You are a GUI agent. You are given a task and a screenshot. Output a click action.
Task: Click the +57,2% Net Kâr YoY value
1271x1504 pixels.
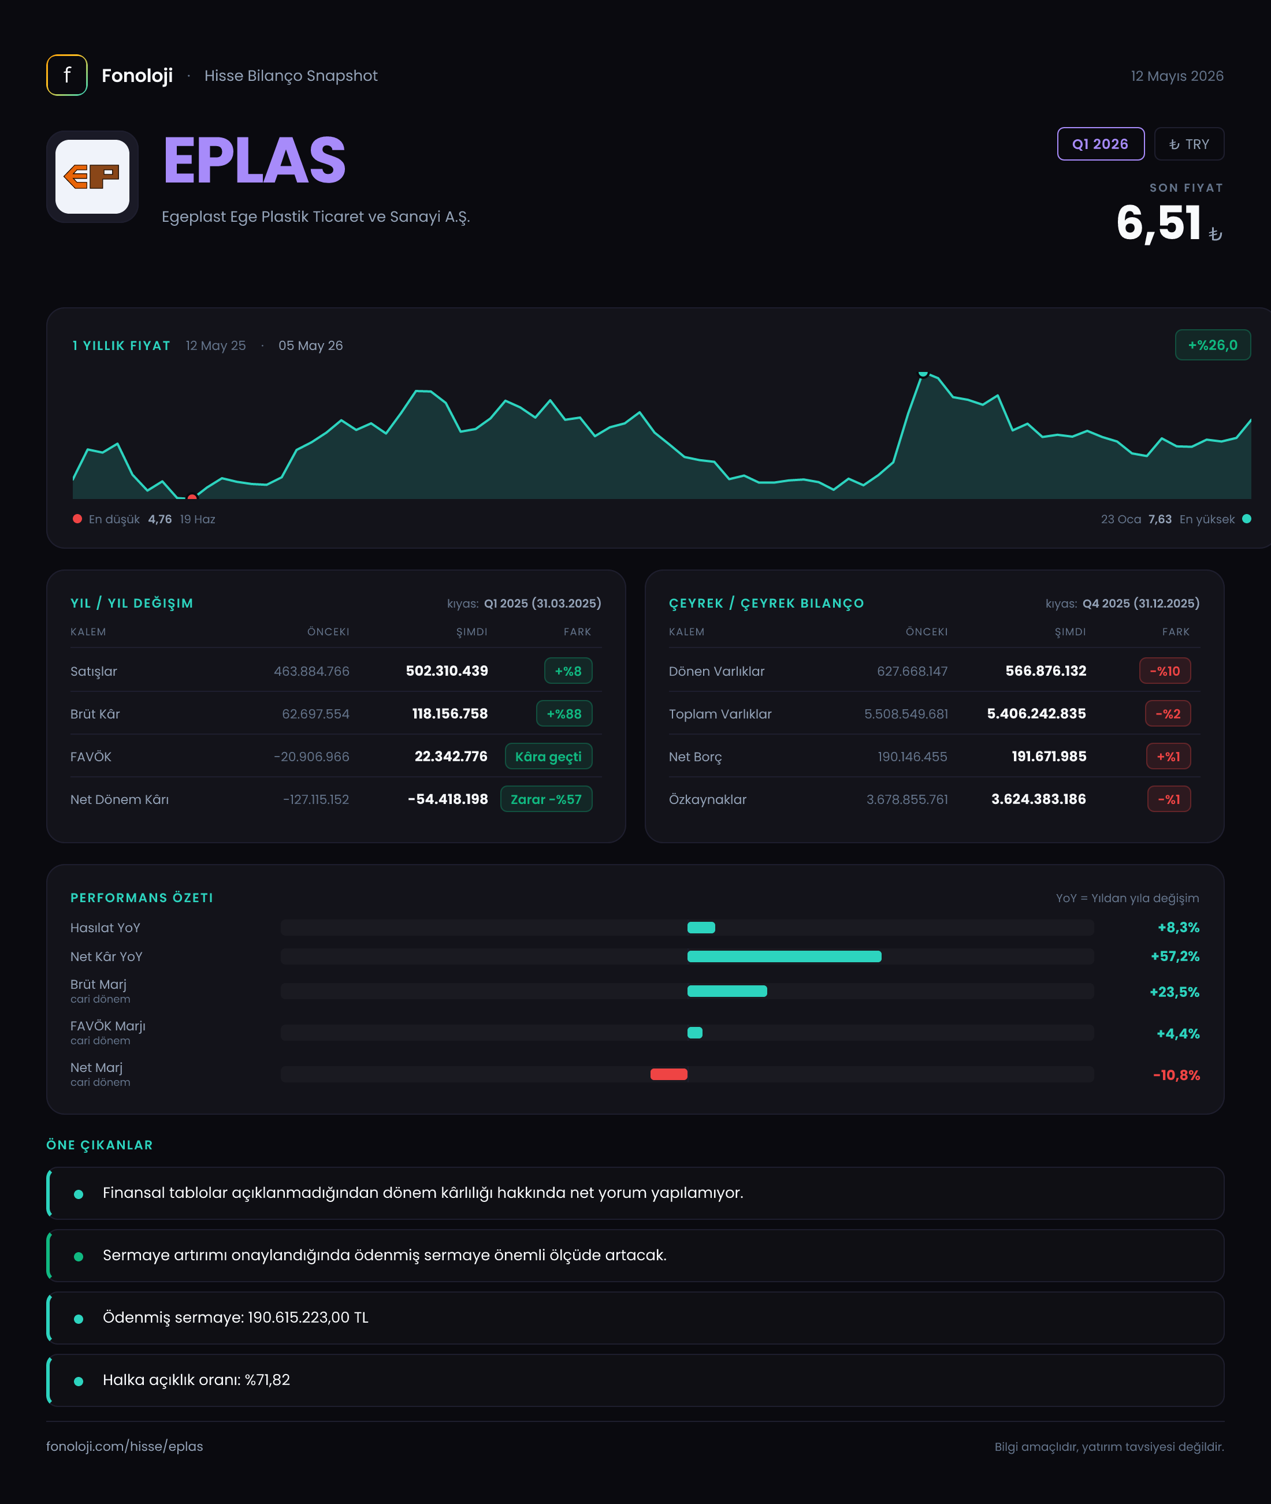pyautogui.click(x=1175, y=956)
